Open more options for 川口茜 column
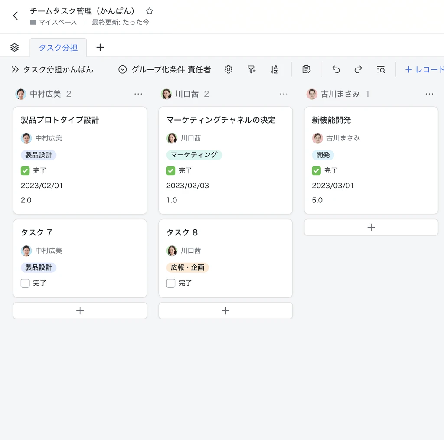The height and width of the screenshot is (440, 444). pos(284,94)
